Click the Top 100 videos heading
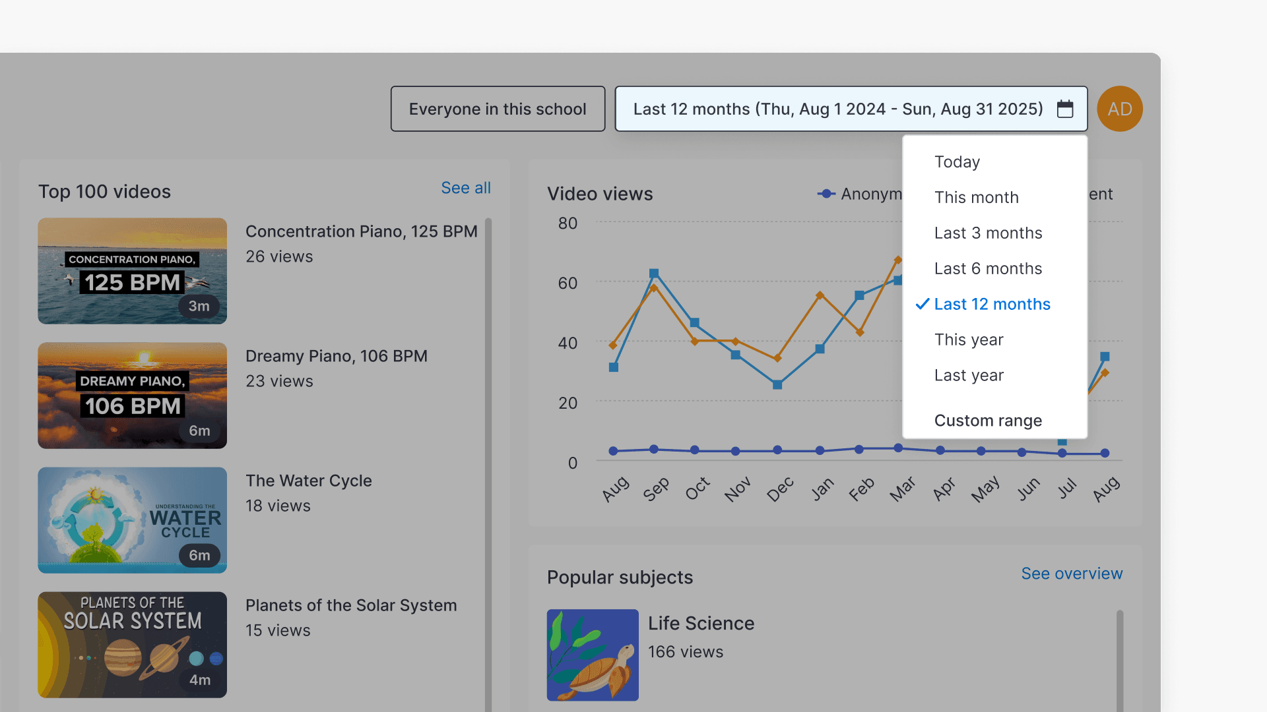 [x=104, y=191]
